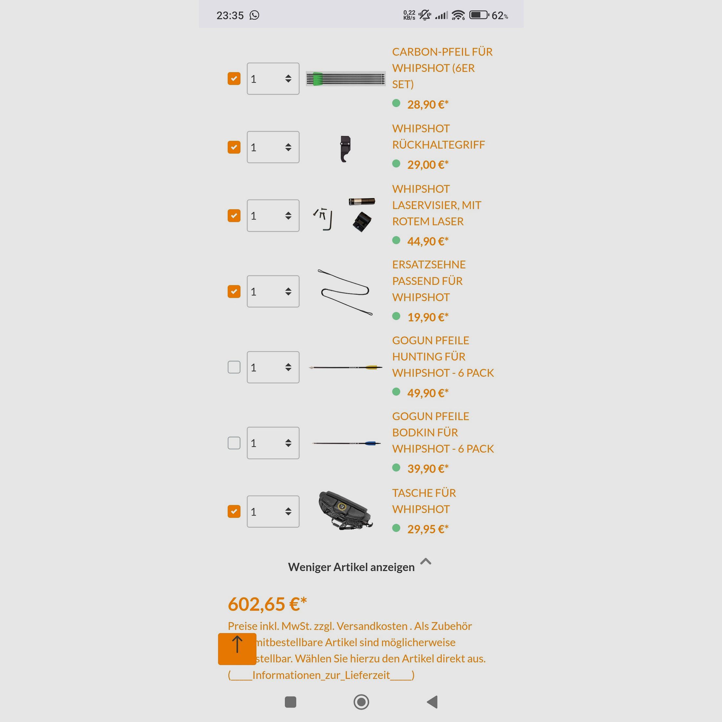Tap the orange scroll-to-top arrow button
Viewport: 722px width, 722px height.
(237, 649)
